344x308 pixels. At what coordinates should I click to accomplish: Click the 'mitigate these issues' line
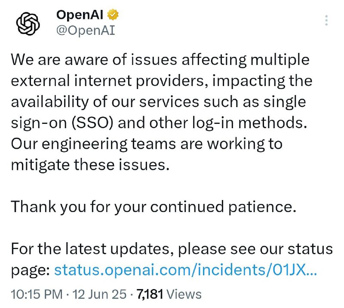[90, 165]
